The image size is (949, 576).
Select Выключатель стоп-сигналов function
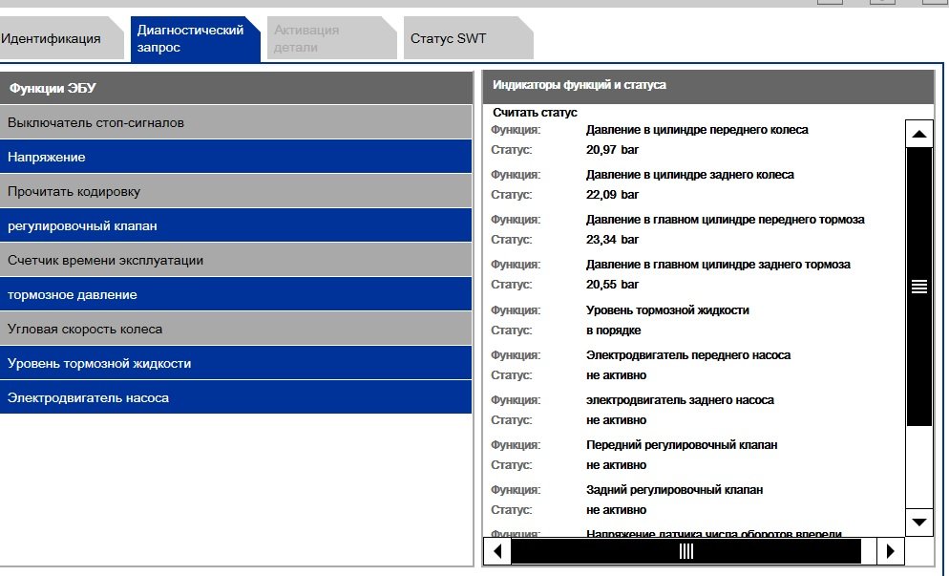tap(236, 122)
